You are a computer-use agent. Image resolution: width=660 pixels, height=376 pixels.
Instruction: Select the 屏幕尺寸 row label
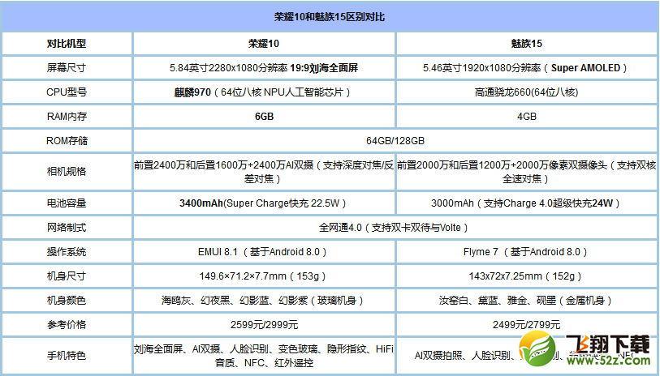(x=67, y=67)
